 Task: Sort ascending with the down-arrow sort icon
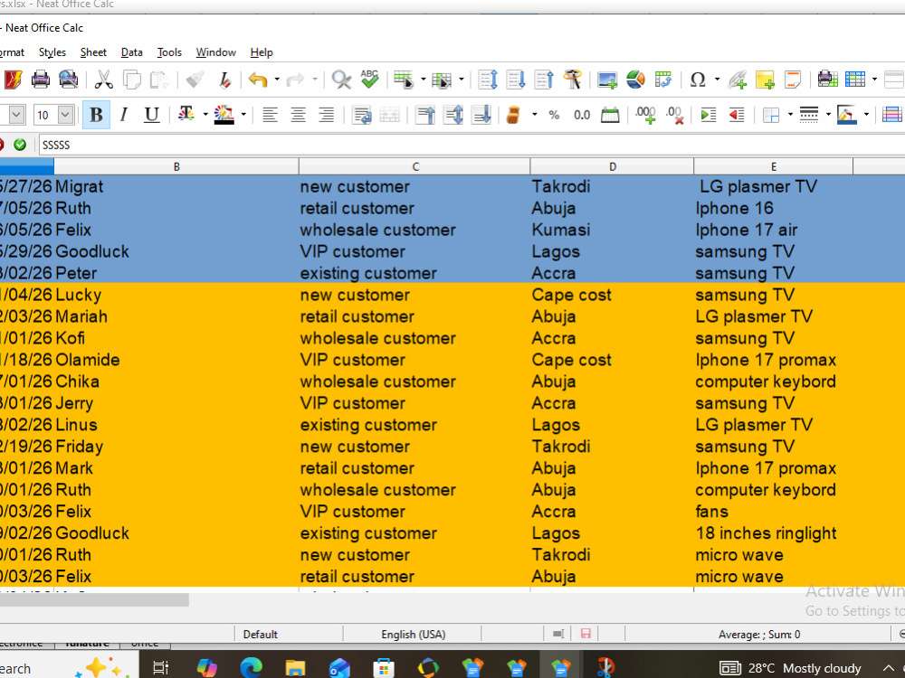(x=516, y=80)
